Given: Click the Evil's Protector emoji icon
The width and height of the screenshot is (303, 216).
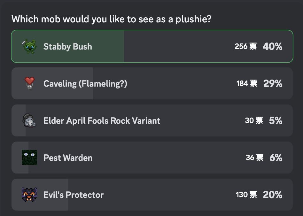Looking at the screenshot, I should (29, 195).
